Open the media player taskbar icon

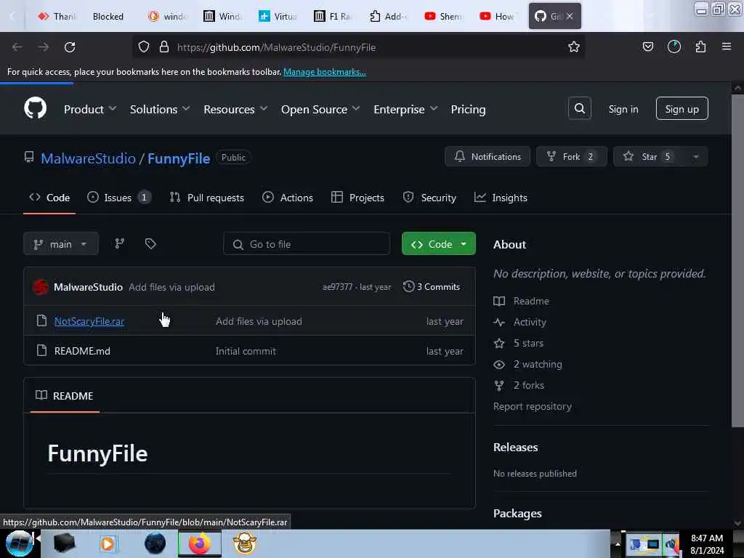(108, 543)
